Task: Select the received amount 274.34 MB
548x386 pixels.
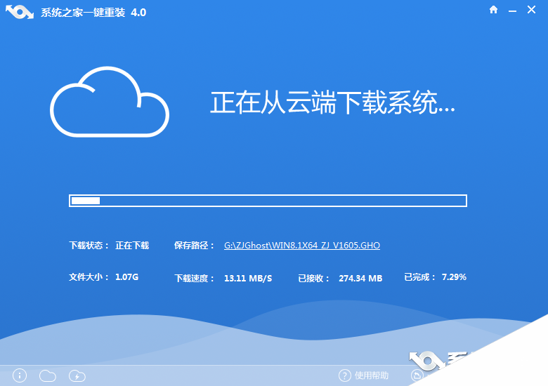Action: [x=360, y=278]
